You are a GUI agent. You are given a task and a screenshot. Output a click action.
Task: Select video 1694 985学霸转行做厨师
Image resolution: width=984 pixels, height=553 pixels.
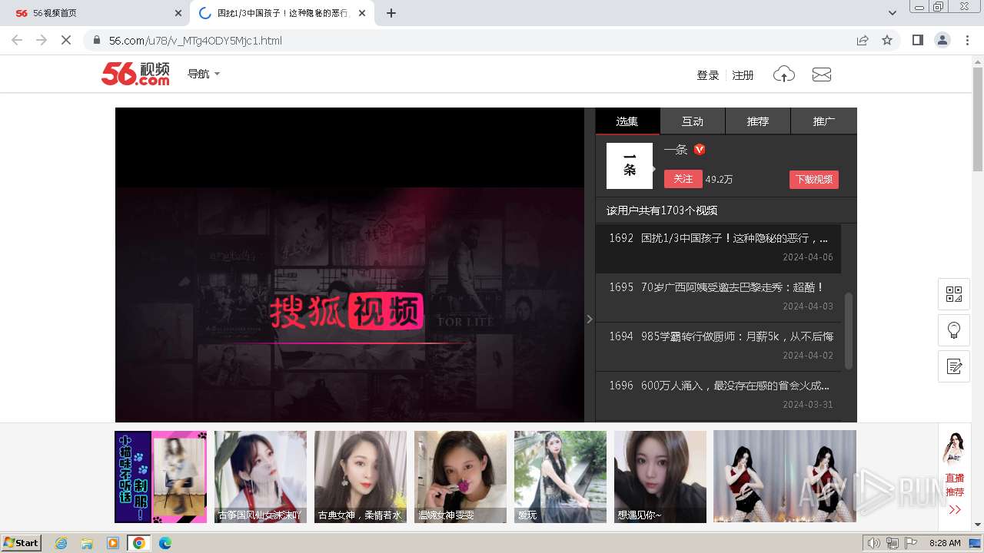pyautogui.click(x=718, y=346)
